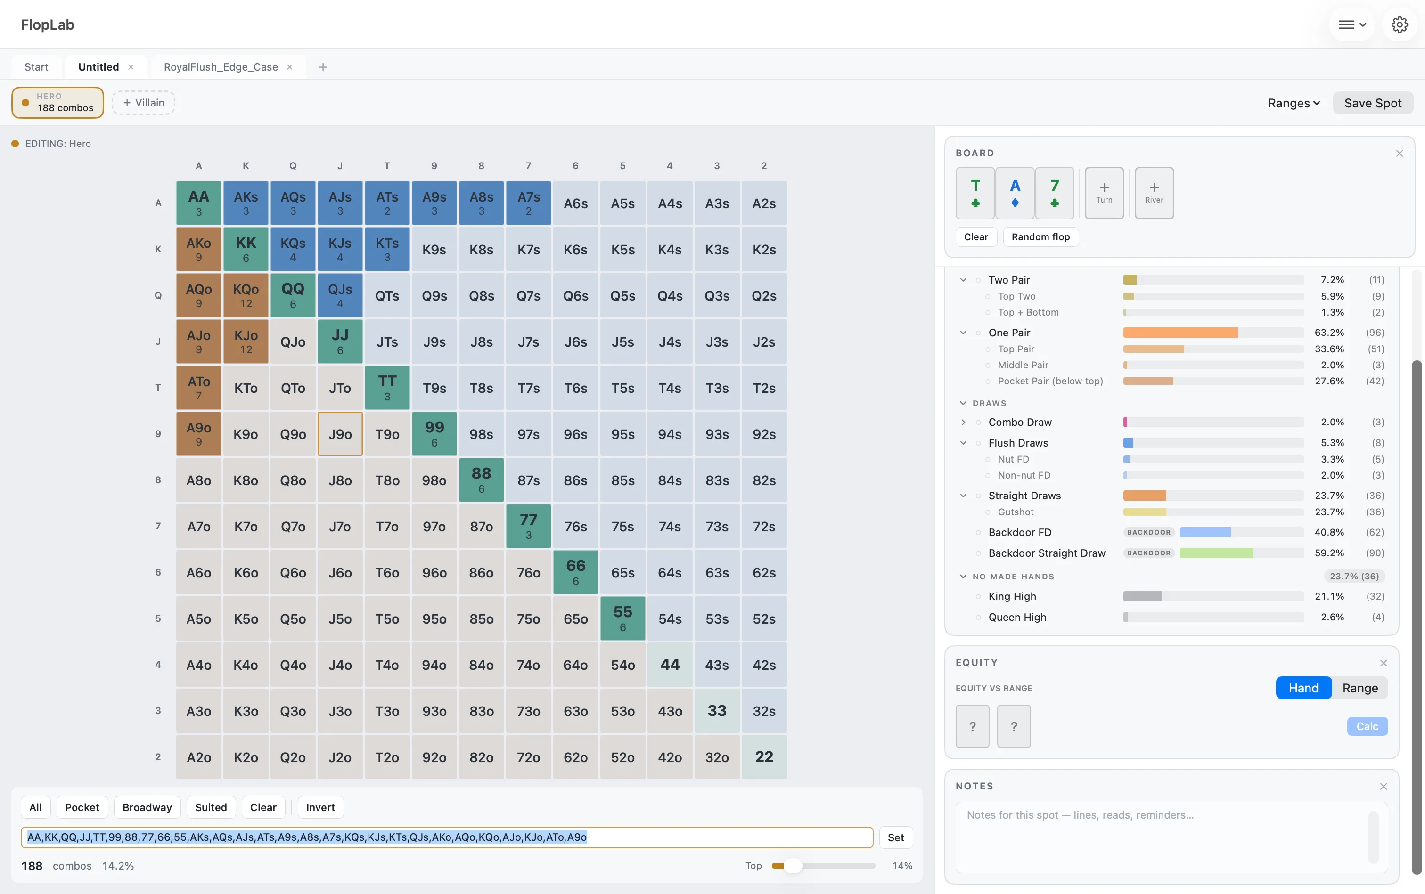The image size is (1425, 894).
Task: Toggle the AA hand cell
Action: coord(199,203)
